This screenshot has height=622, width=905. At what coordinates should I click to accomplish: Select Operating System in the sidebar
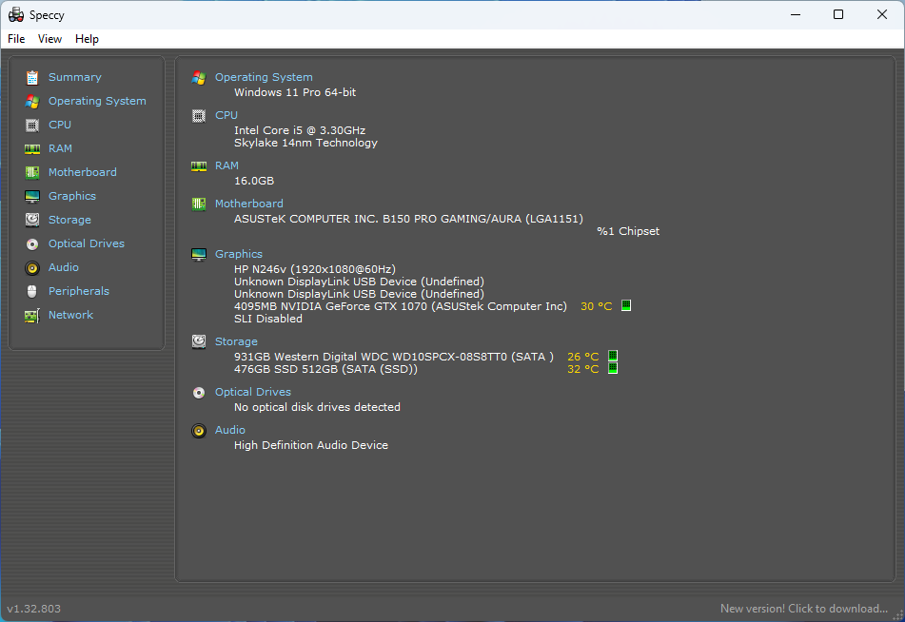[x=97, y=101]
